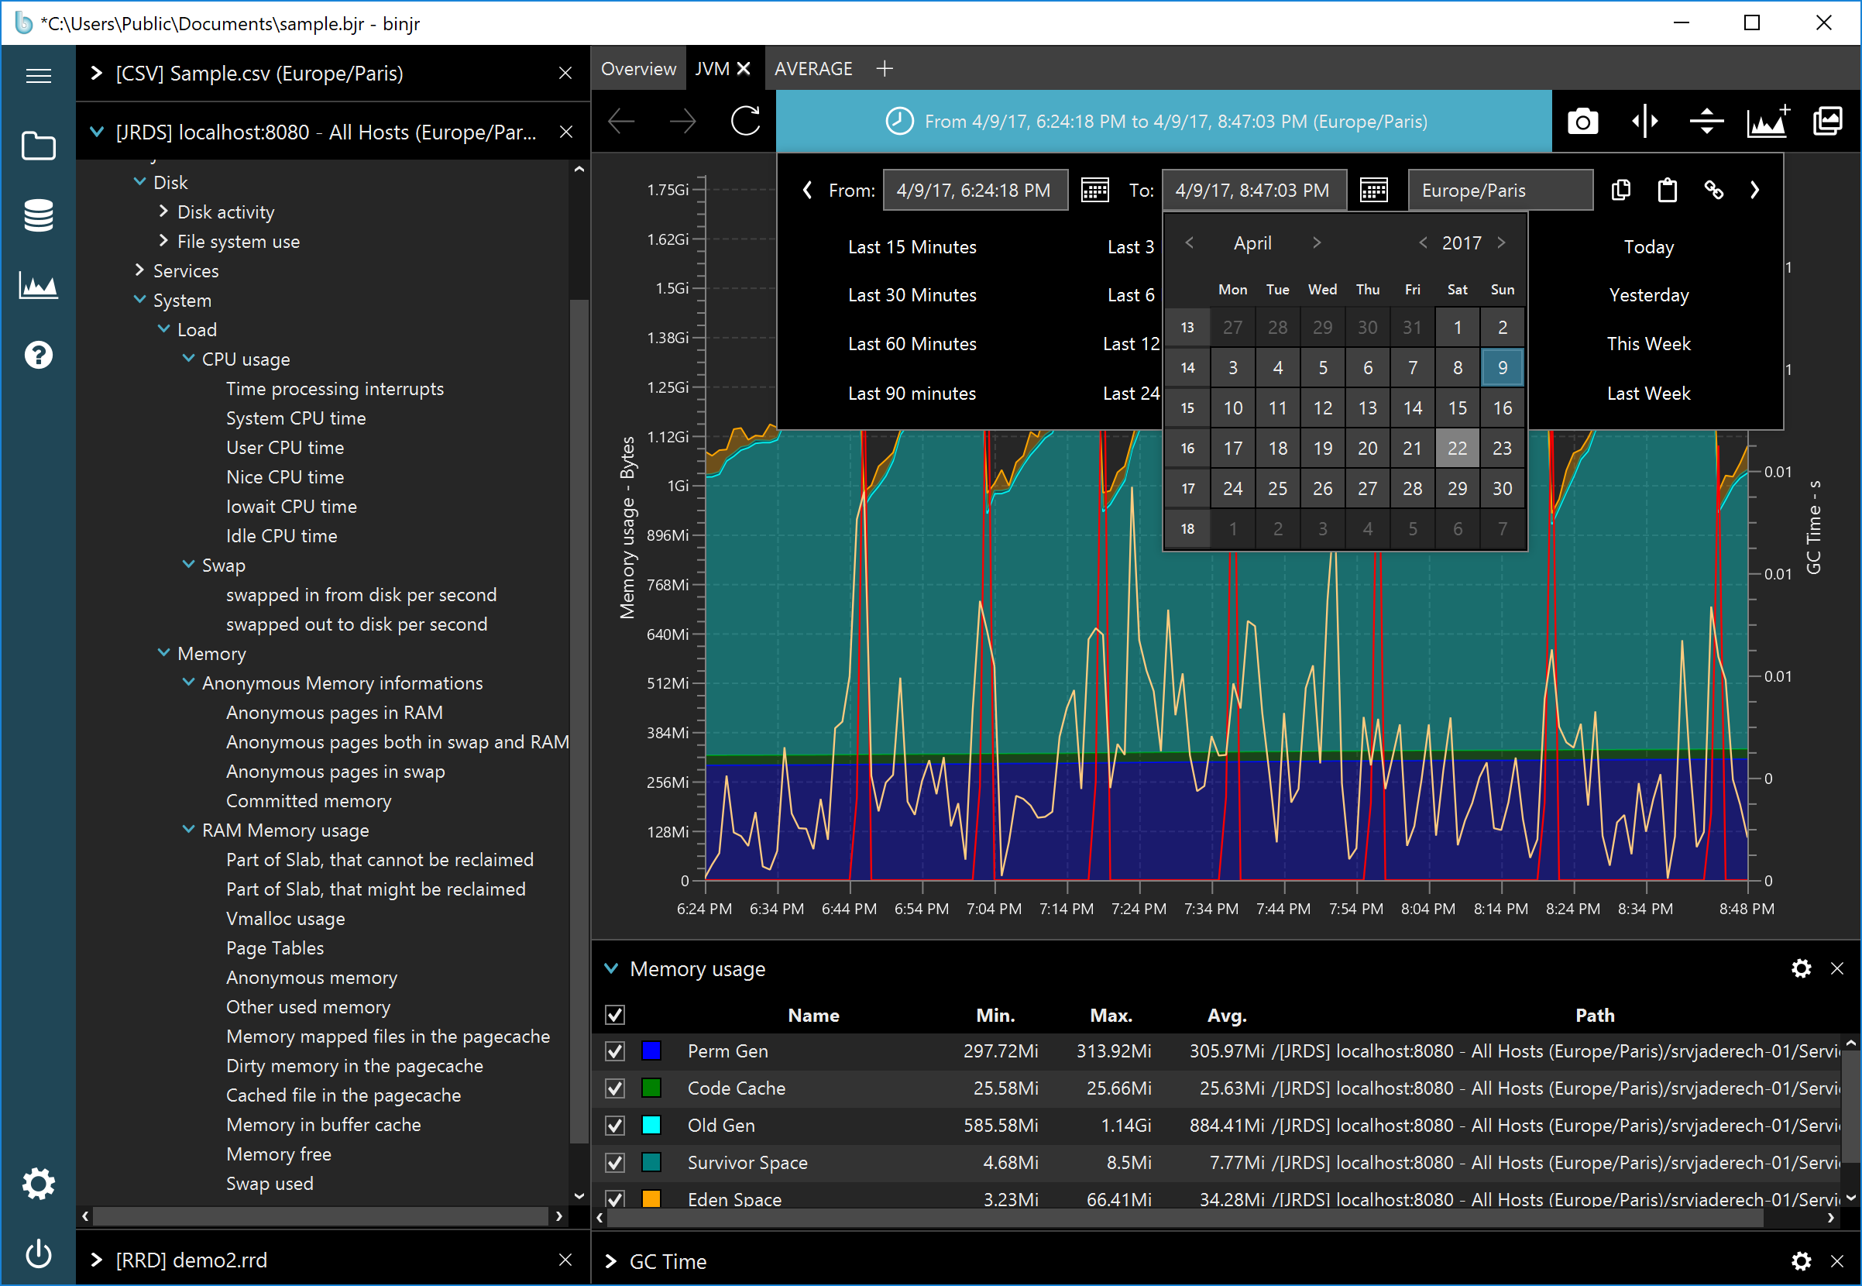Viewport: 1862px width, 1286px height.
Task: Open the From date calendar picker
Action: [1094, 190]
